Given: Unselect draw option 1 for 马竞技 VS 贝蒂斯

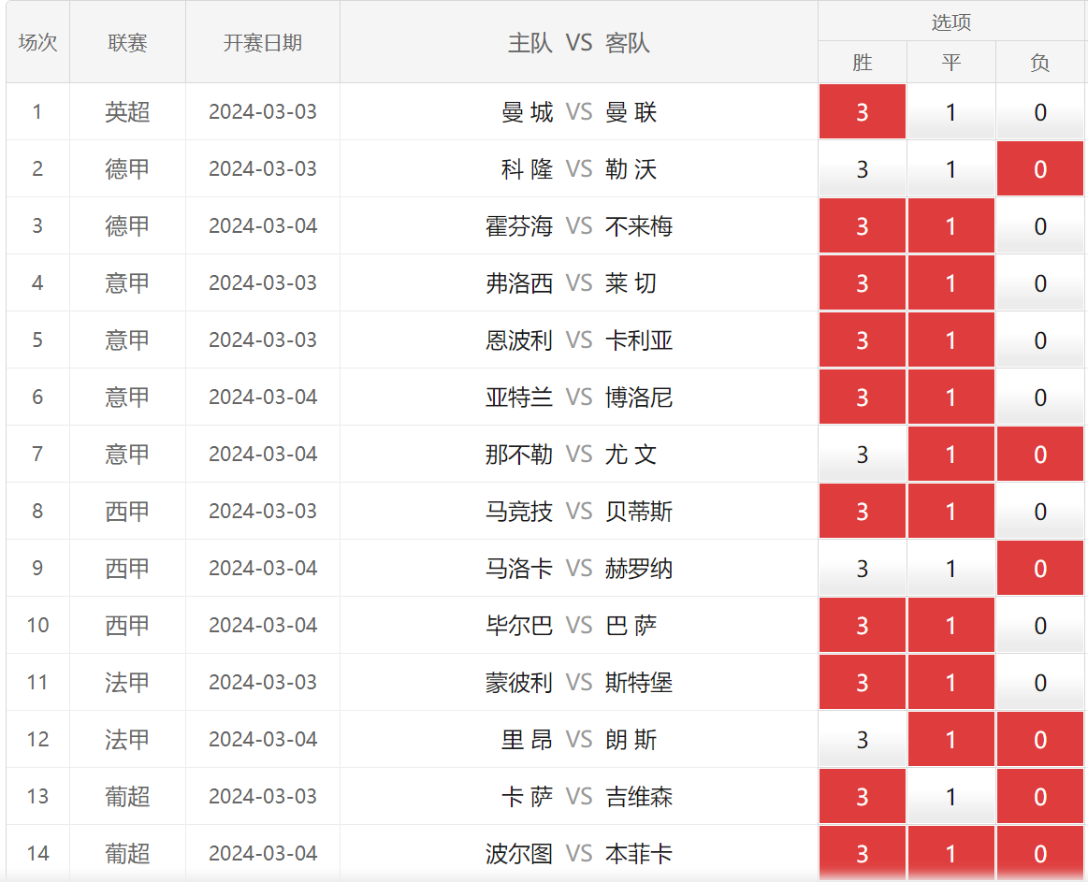Looking at the screenshot, I should 950,511.
